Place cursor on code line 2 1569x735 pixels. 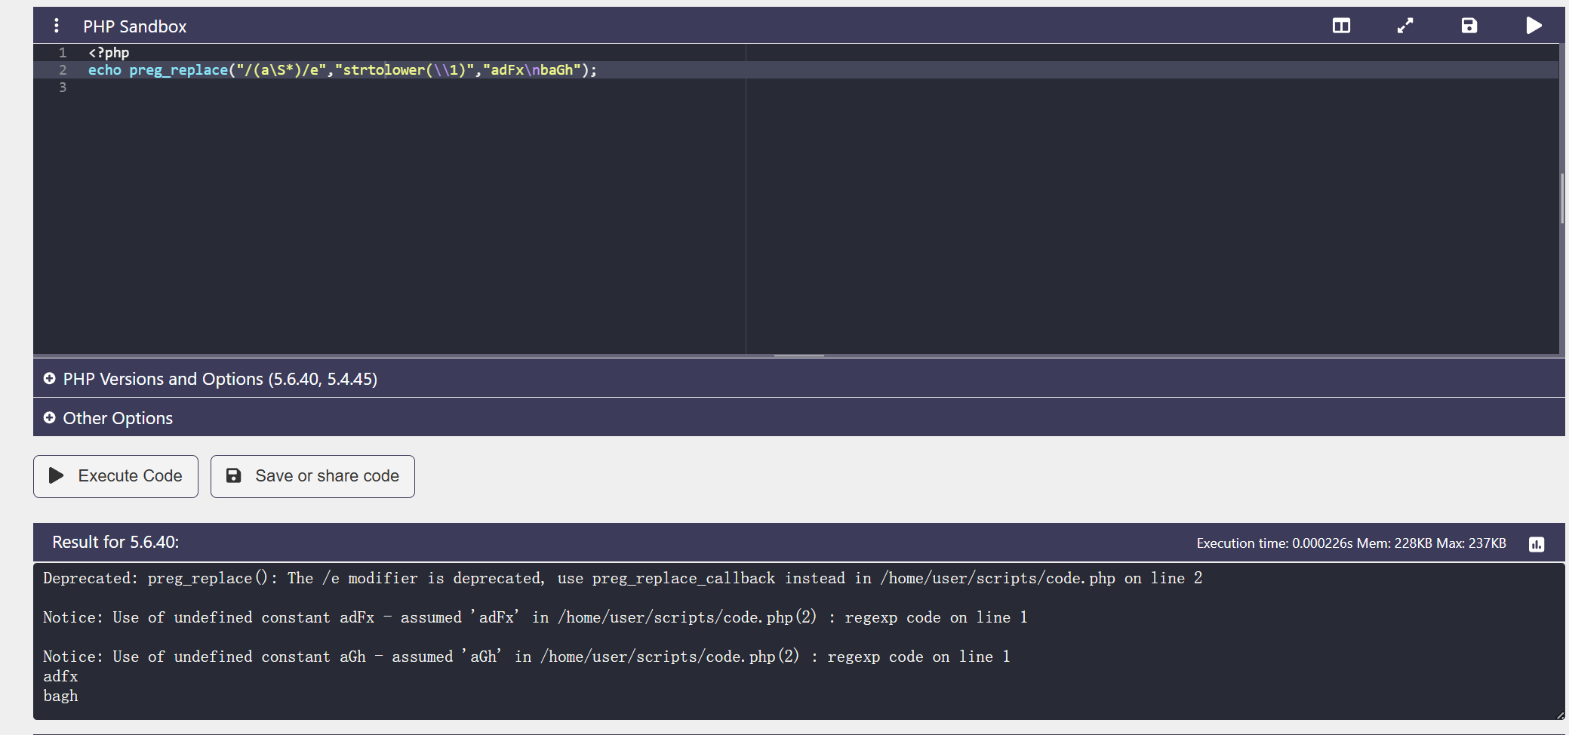(x=795, y=70)
